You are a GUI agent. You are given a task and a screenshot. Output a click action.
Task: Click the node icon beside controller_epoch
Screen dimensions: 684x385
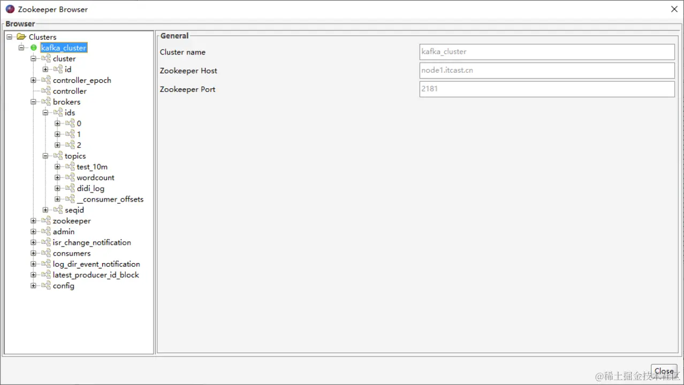click(x=46, y=80)
